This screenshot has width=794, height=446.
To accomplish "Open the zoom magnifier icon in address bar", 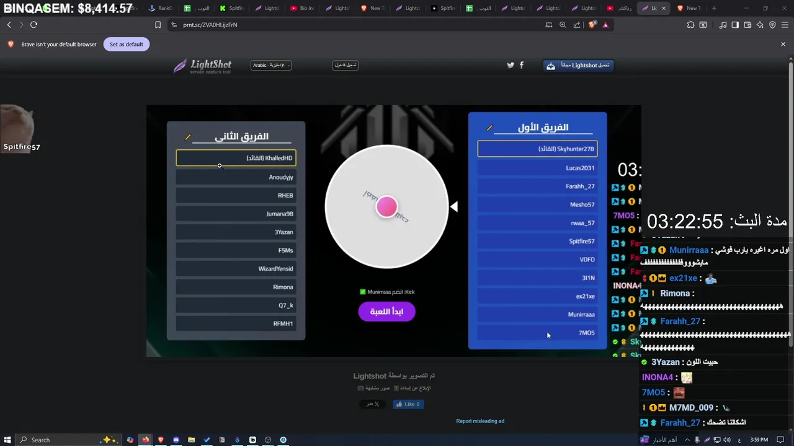I will pyautogui.click(x=563, y=25).
